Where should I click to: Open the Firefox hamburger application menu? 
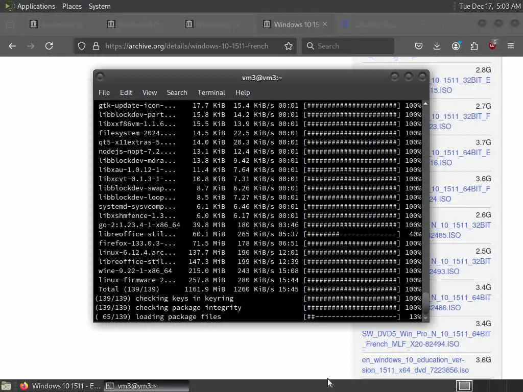pos(511,46)
